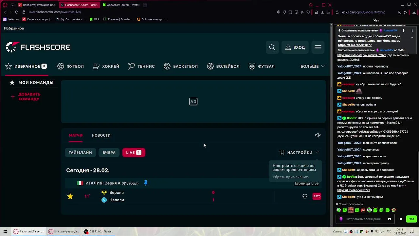Click the snapshot icon in the address bar
This screenshot has width=419, height=236.
(290, 12)
